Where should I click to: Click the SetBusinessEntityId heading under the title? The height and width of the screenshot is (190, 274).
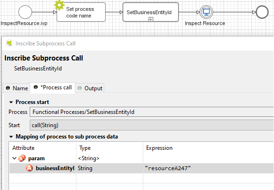click(x=38, y=69)
